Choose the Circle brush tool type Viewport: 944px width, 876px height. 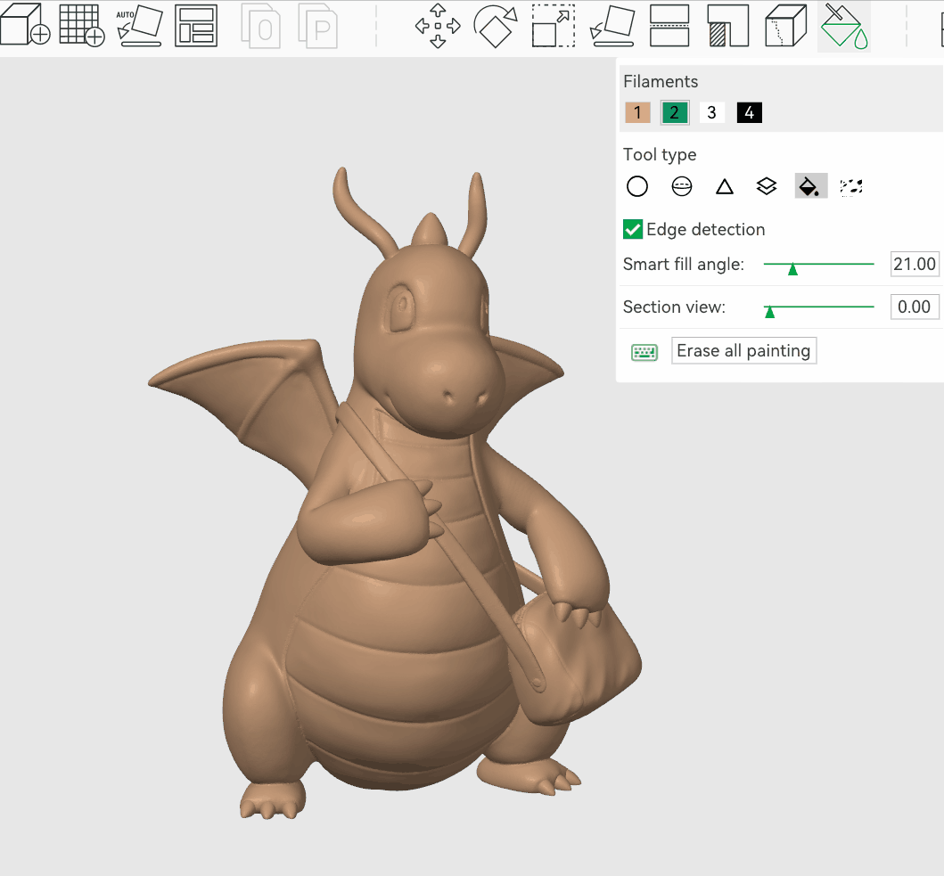click(x=637, y=186)
